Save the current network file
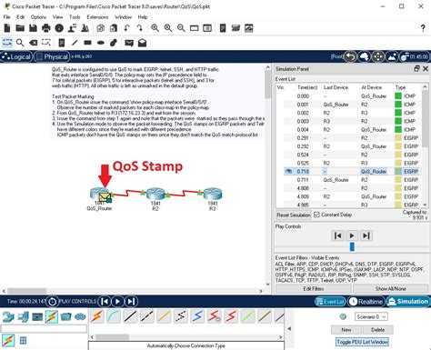 (33, 28)
